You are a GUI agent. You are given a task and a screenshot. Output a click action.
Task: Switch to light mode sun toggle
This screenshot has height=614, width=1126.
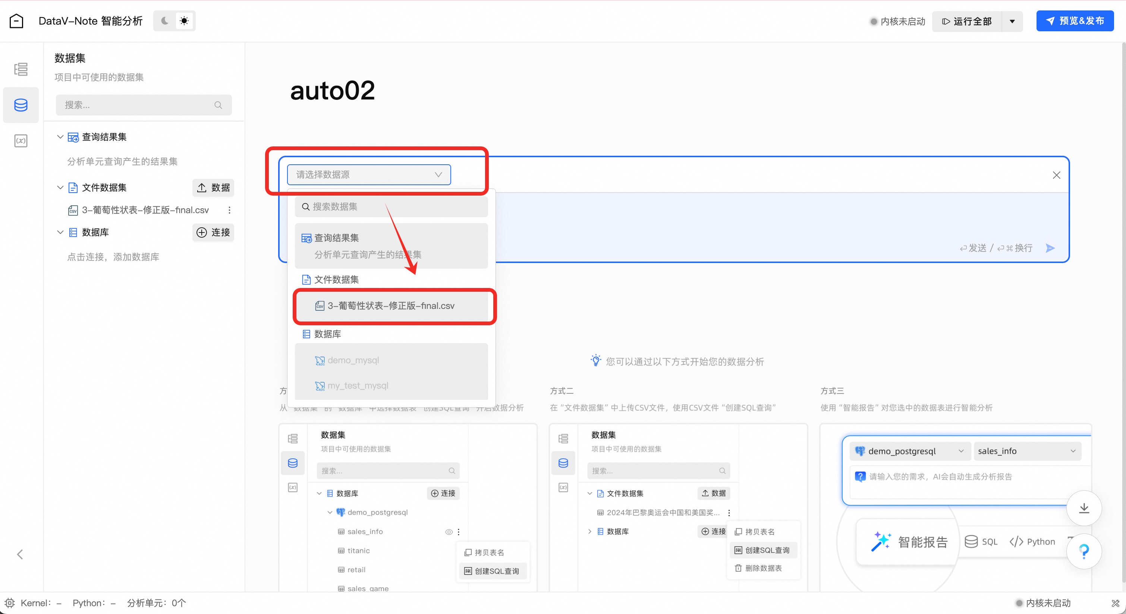(184, 21)
